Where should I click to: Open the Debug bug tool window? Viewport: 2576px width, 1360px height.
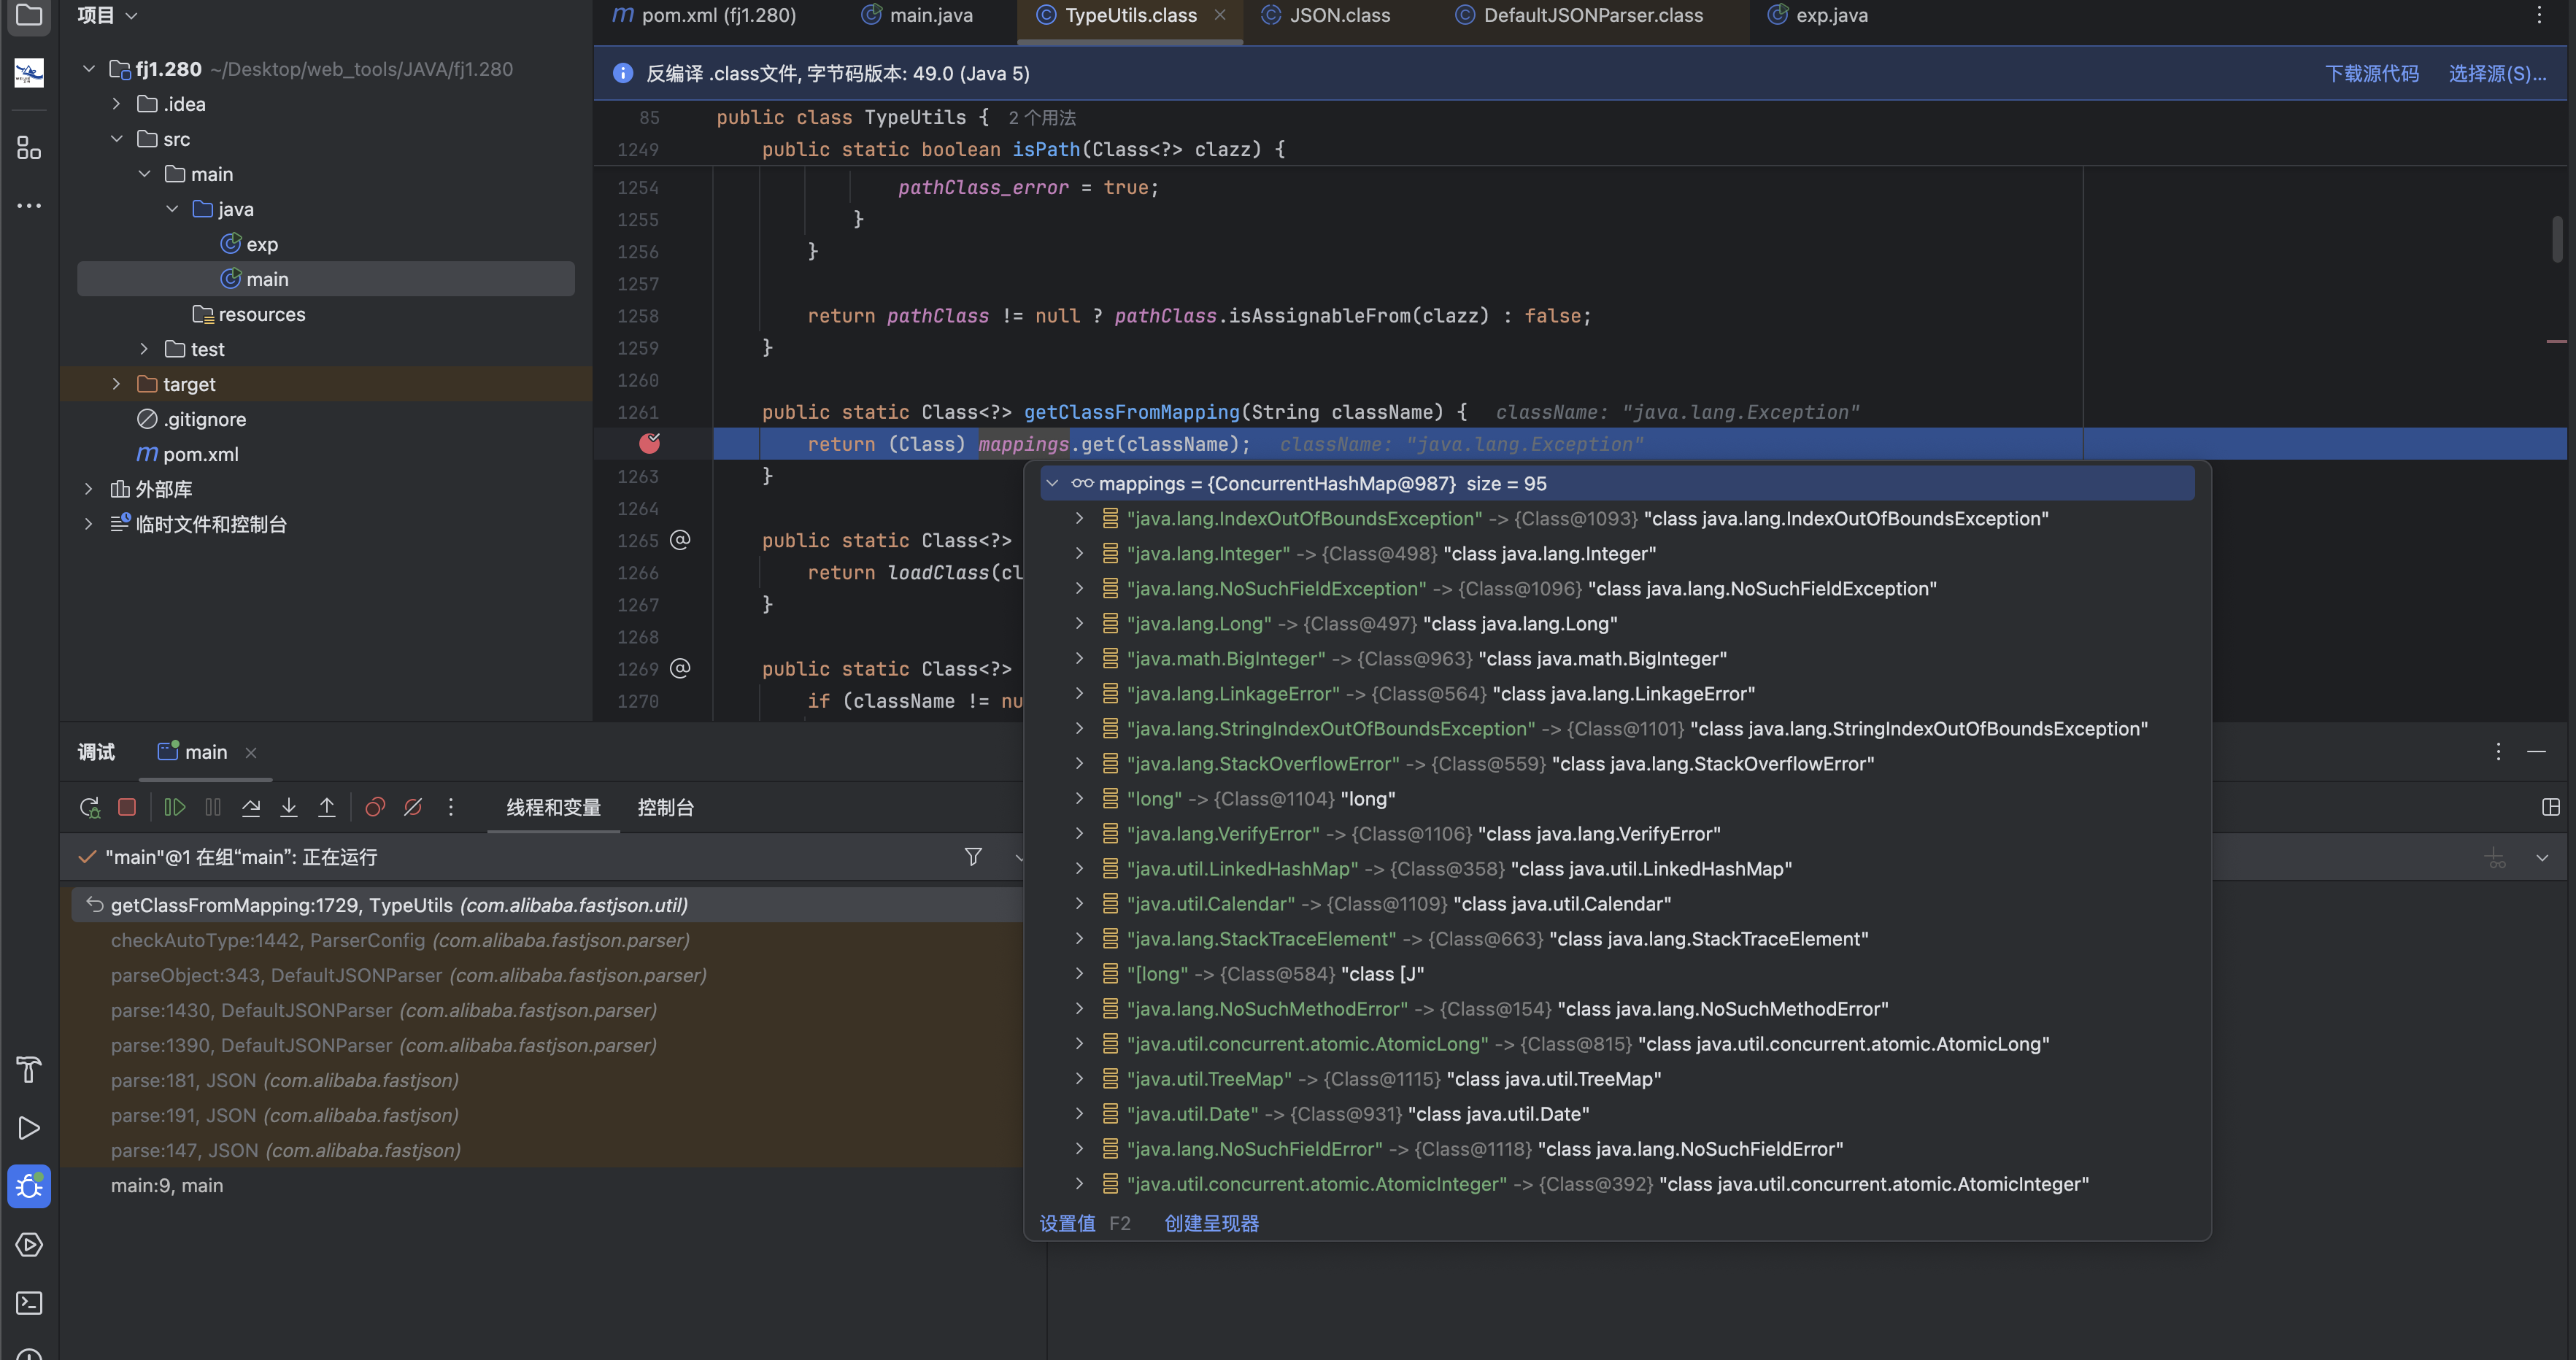29,1186
